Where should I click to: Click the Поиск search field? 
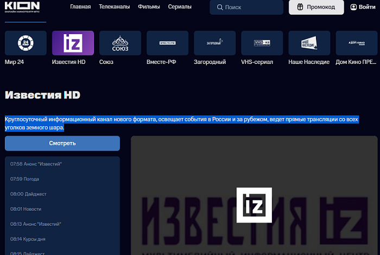pyautogui.click(x=246, y=7)
